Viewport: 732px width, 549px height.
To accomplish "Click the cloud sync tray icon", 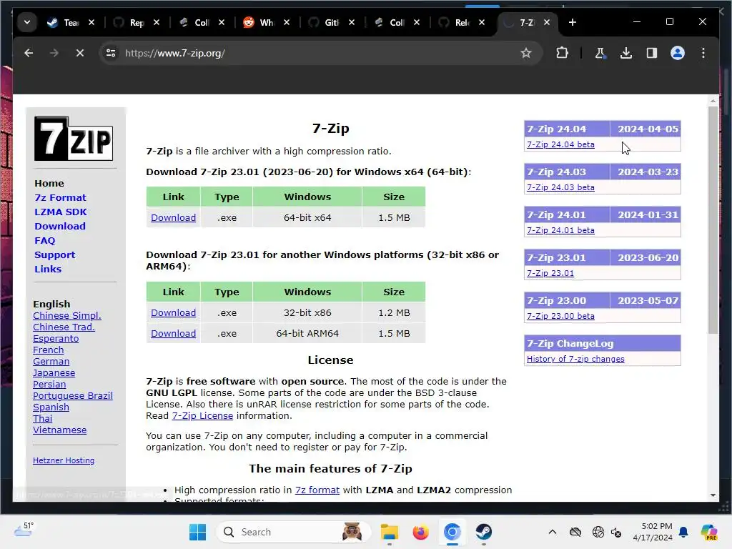I will [x=575, y=532].
